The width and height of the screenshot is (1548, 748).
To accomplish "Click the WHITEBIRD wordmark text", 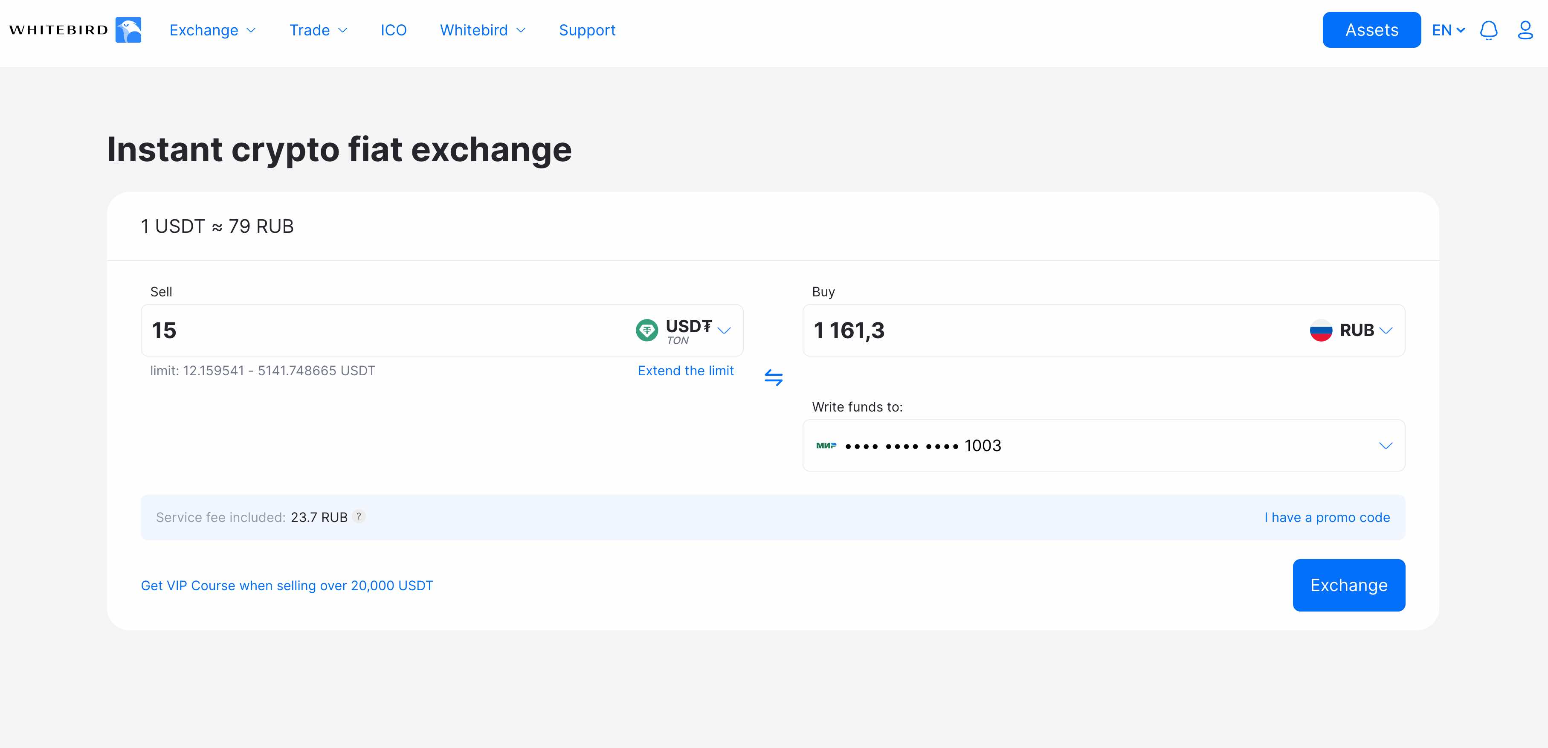I will 59,30.
